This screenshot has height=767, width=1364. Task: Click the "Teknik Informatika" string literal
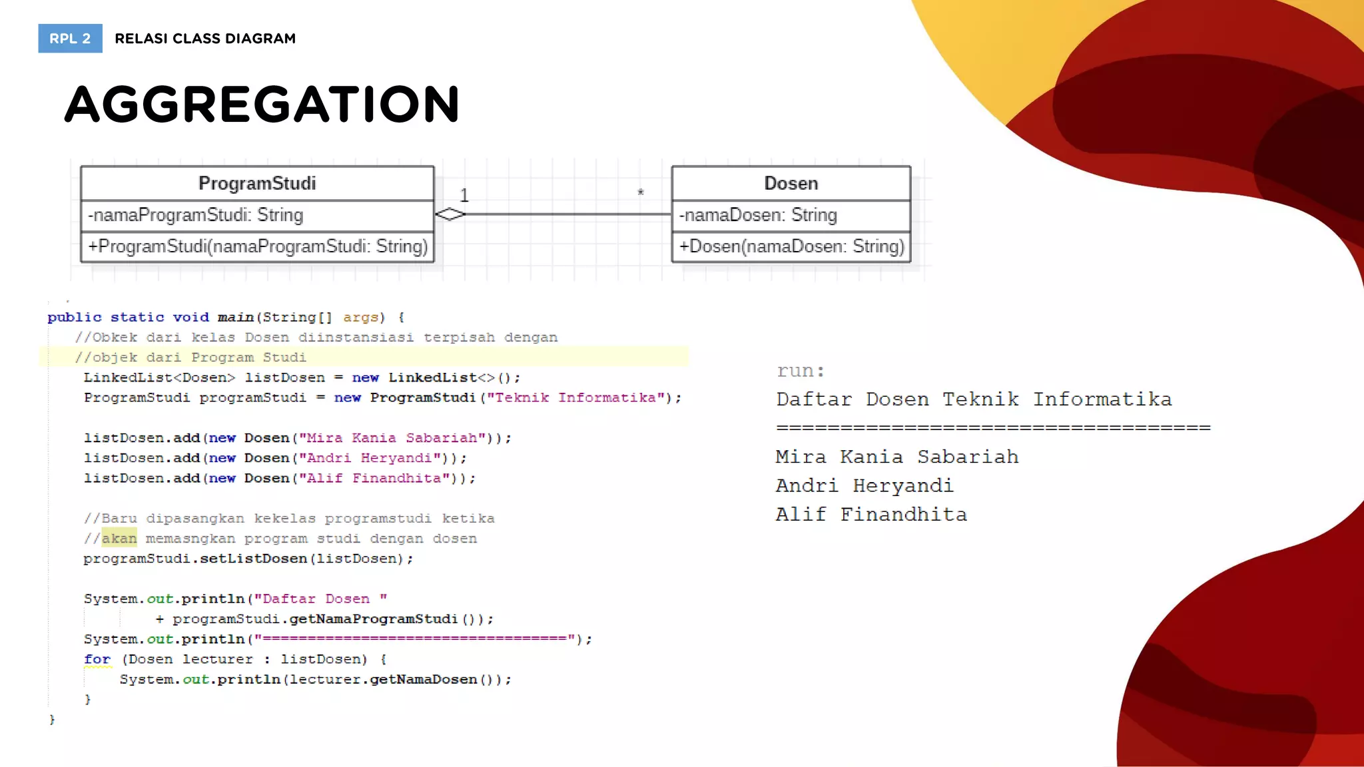click(x=576, y=397)
